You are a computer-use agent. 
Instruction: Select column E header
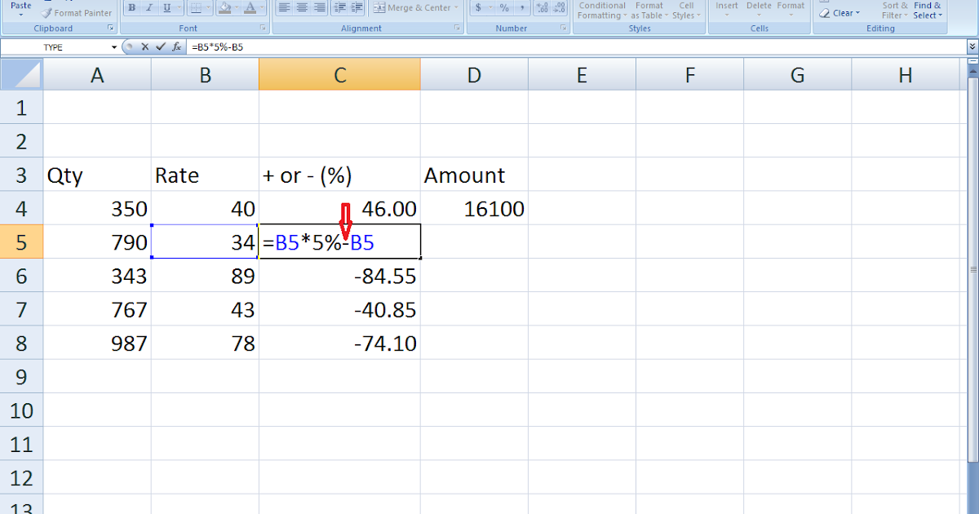tap(582, 75)
